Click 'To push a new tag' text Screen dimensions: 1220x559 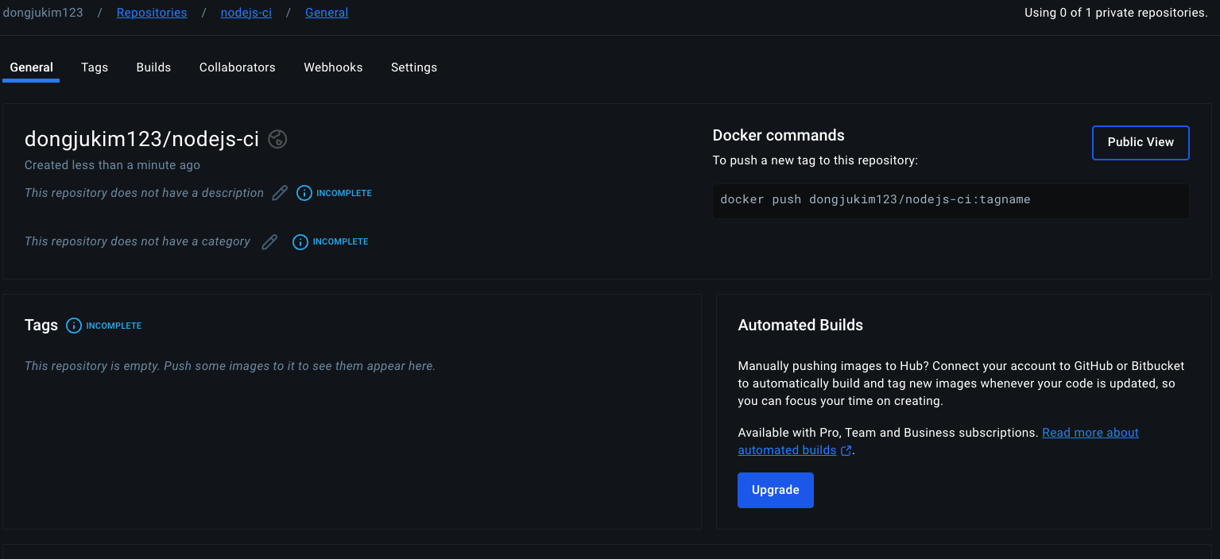pos(815,160)
